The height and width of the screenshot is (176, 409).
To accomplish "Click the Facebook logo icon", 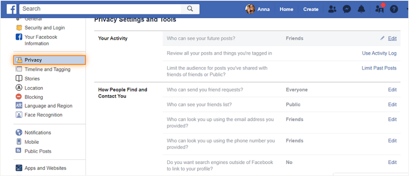I will (x=11, y=9).
